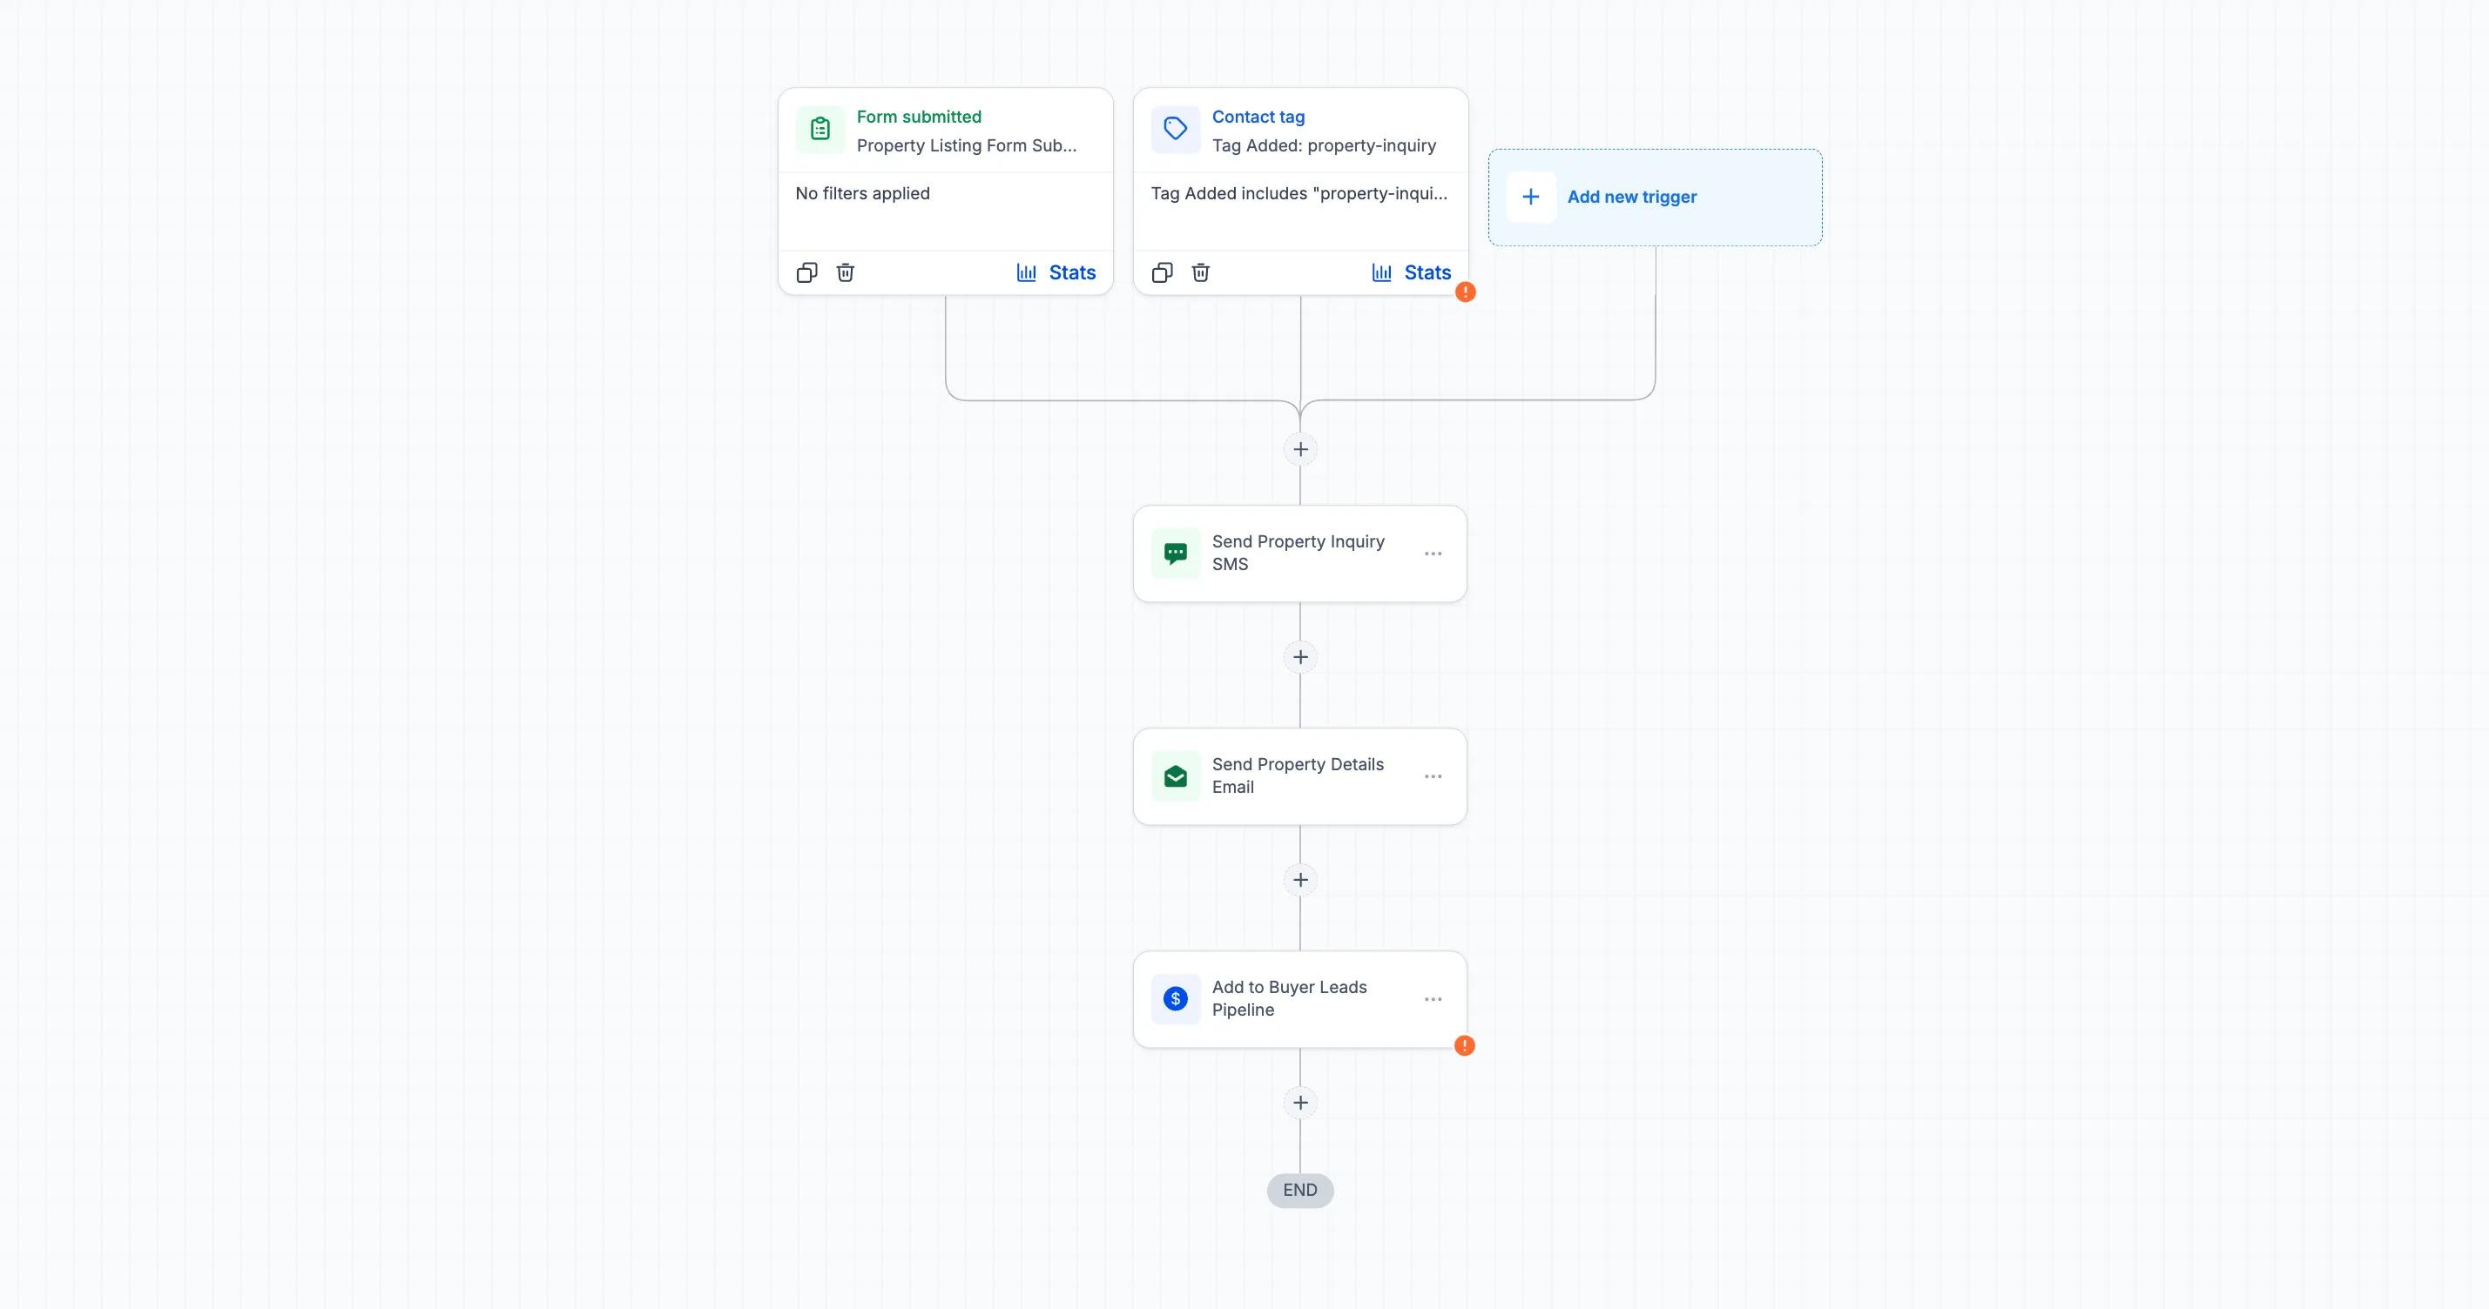Click warning badge on Buyer Leads Pipeline action
This screenshot has height=1309, width=2489.
tap(1465, 1046)
